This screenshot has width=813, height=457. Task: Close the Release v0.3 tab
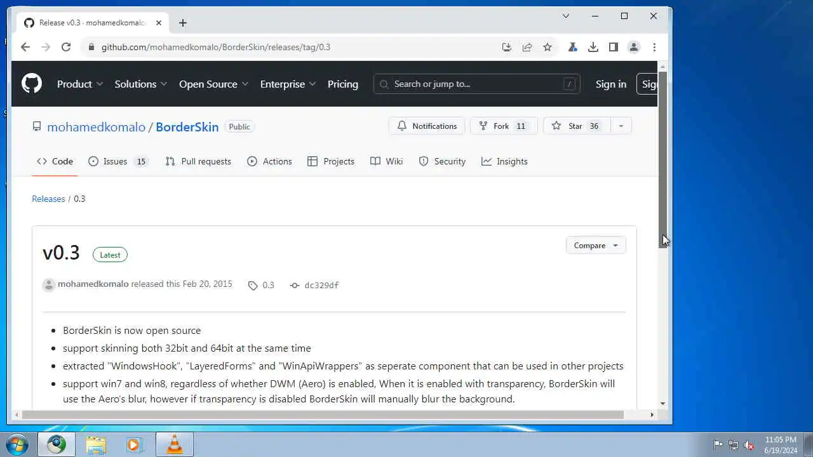pyautogui.click(x=159, y=23)
